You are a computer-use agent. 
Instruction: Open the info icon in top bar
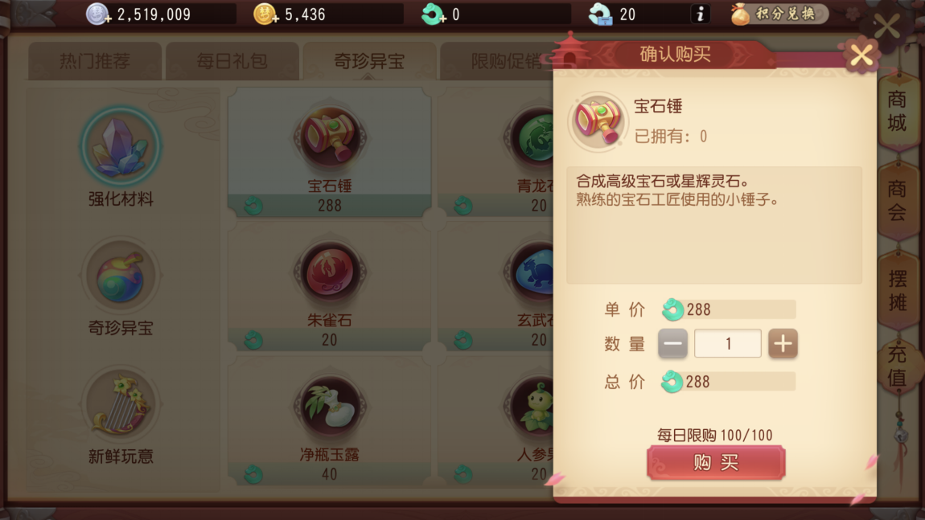click(x=701, y=14)
